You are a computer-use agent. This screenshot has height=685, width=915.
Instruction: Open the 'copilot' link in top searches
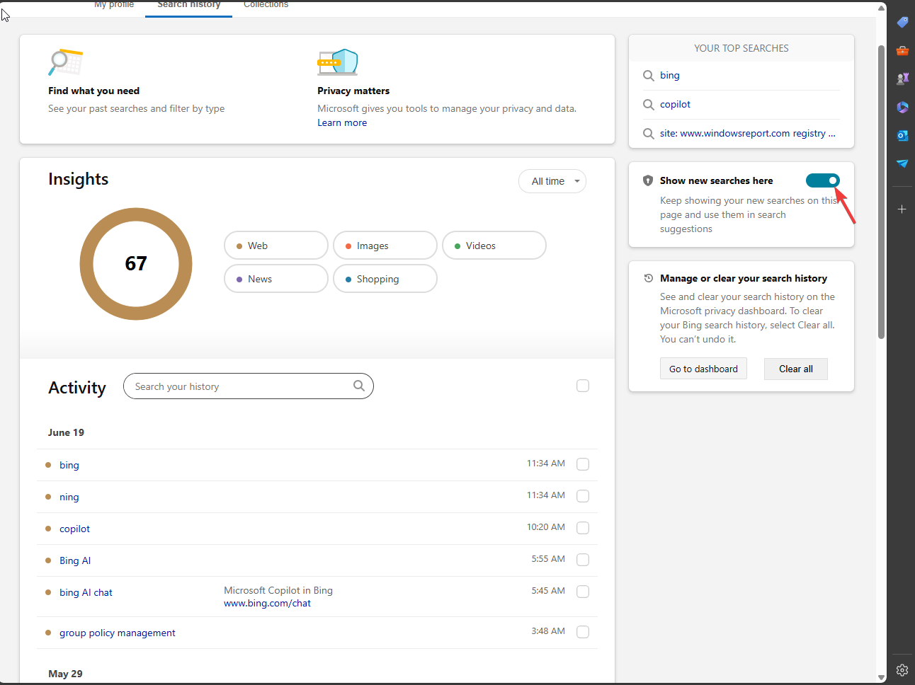coord(675,105)
